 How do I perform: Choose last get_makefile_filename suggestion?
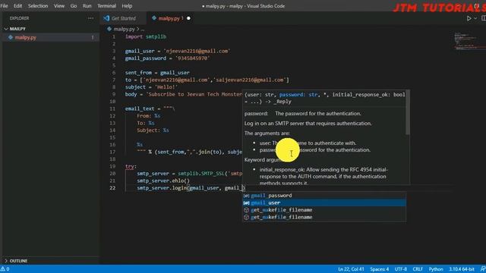pos(324,217)
